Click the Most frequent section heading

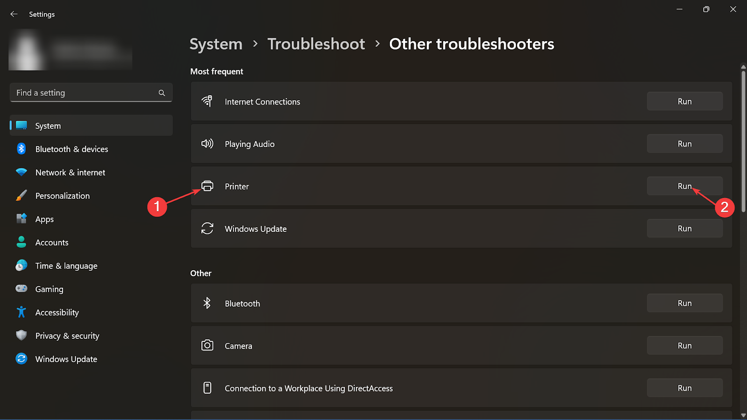coord(217,71)
